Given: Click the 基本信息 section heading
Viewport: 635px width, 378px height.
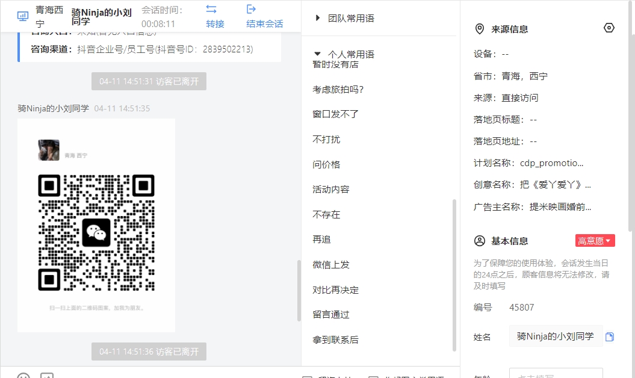Looking at the screenshot, I should (x=509, y=241).
